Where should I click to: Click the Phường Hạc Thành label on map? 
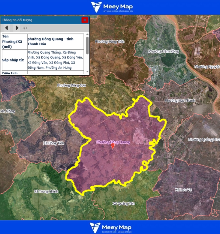coord(180,100)
